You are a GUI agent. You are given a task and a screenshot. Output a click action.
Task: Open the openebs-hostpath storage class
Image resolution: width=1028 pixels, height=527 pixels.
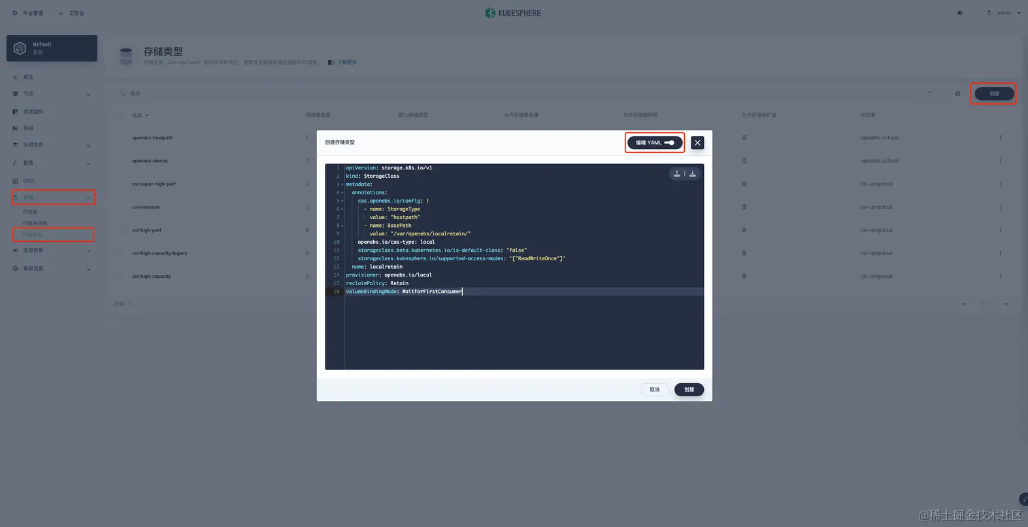pyautogui.click(x=152, y=138)
